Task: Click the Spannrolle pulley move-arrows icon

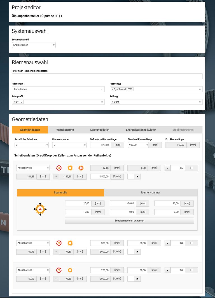Action: point(41,209)
